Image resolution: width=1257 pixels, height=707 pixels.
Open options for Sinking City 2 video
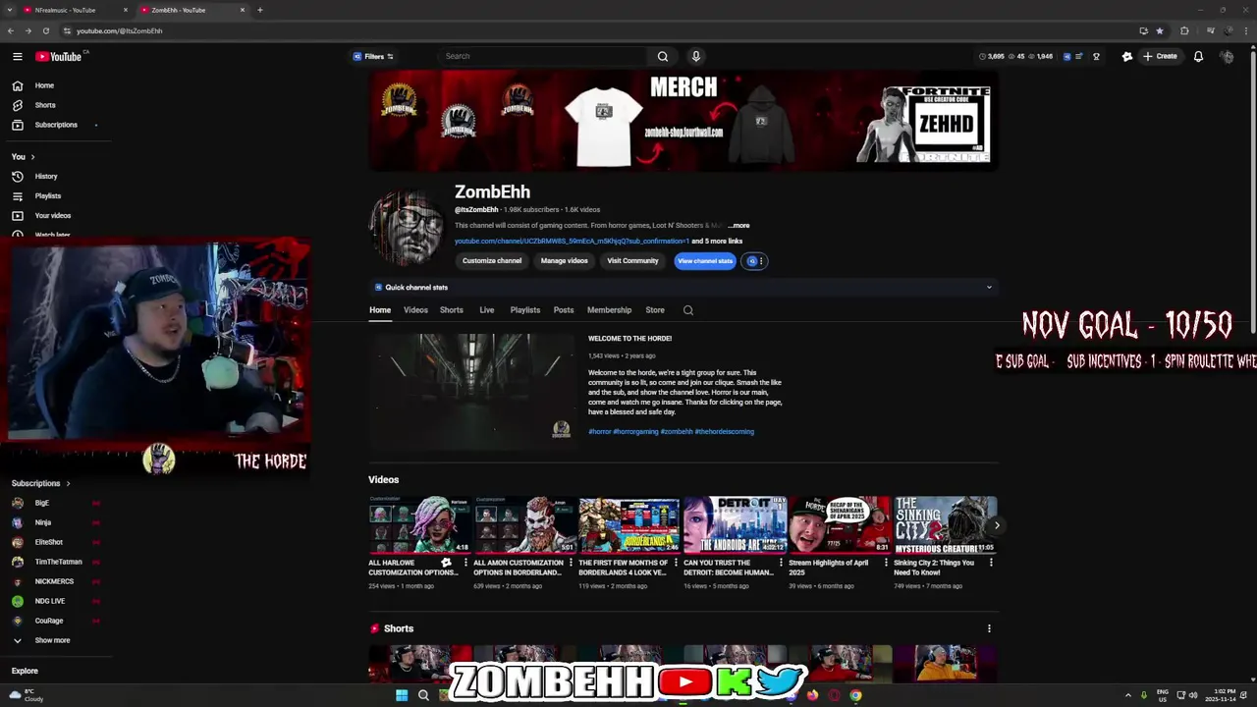click(991, 563)
